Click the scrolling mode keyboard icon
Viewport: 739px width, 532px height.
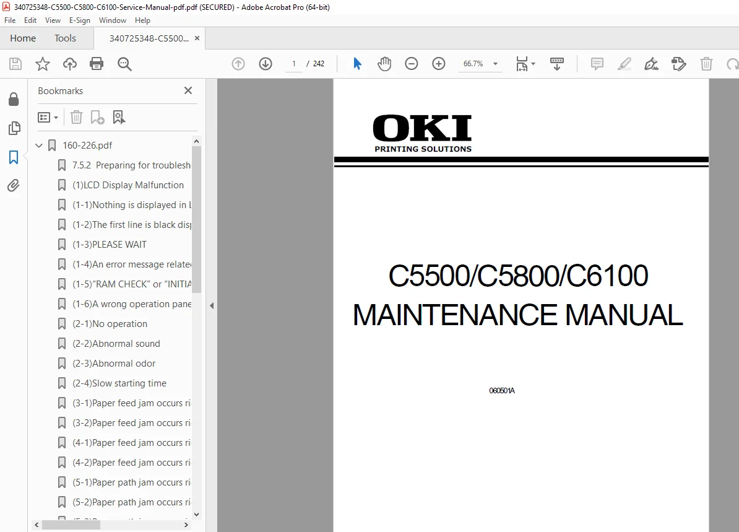tap(557, 64)
